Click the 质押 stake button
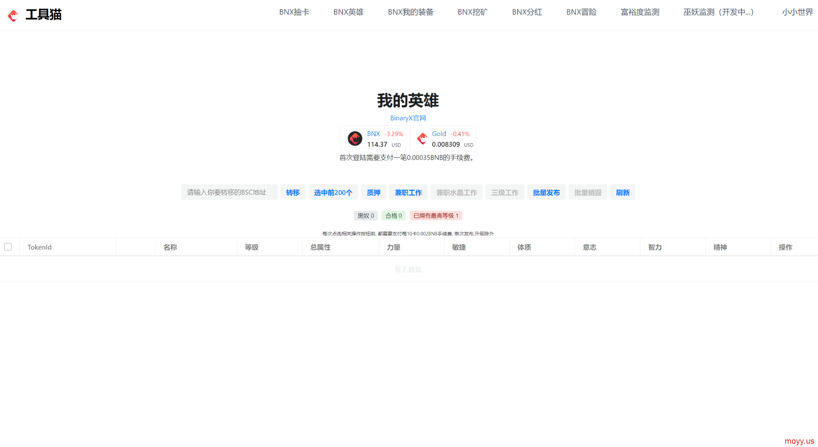The width and height of the screenshot is (818, 447). coord(374,192)
